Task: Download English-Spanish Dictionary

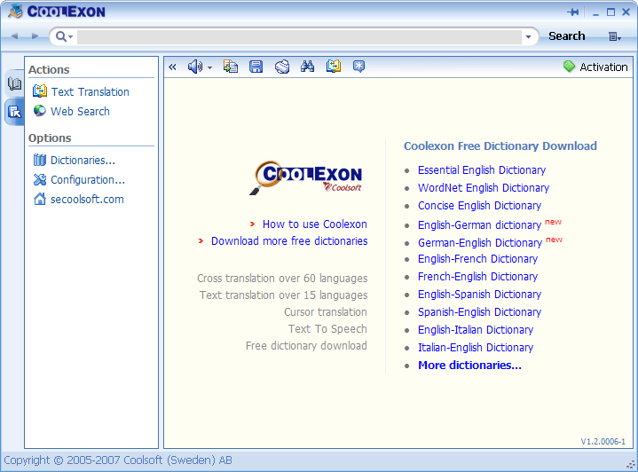Action: [479, 295]
